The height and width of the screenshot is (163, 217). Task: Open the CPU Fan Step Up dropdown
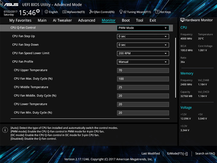[143, 37]
